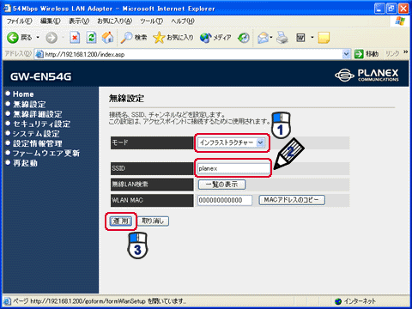Click the address bar URL field
Screen dimensions: 412x309
tap(189, 54)
